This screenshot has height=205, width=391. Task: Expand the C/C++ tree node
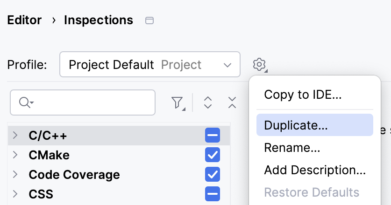coord(15,136)
